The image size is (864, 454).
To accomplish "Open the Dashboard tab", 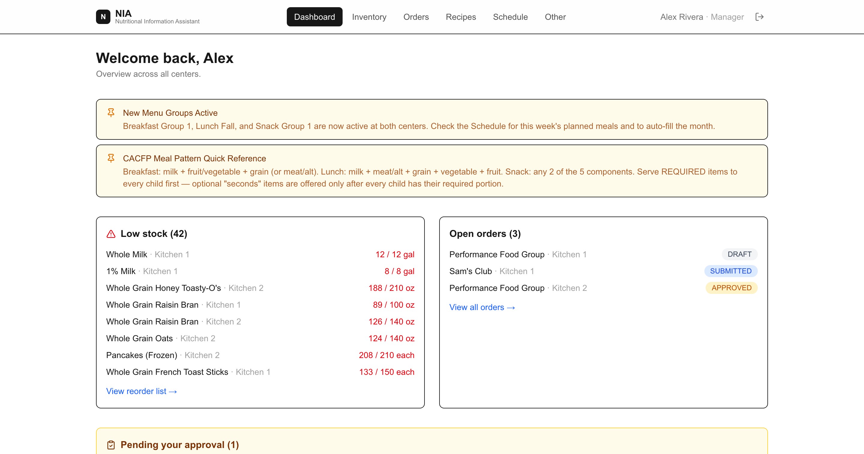I will tap(314, 17).
